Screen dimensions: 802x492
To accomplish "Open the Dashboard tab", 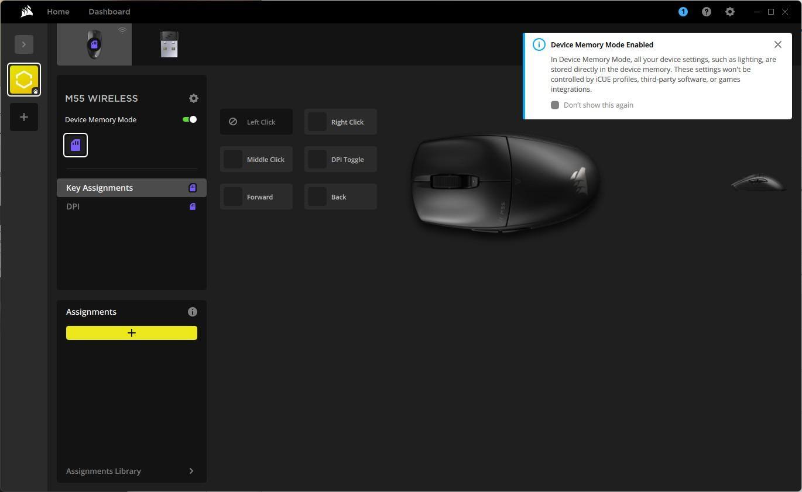I will pyautogui.click(x=109, y=12).
